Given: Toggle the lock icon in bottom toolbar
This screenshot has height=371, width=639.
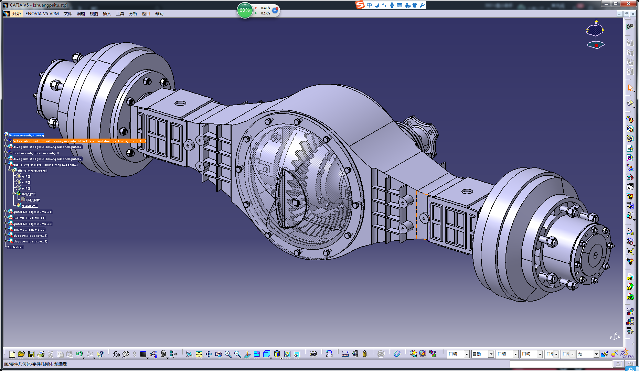Looking at the screenshot, I should coord(163,354).
